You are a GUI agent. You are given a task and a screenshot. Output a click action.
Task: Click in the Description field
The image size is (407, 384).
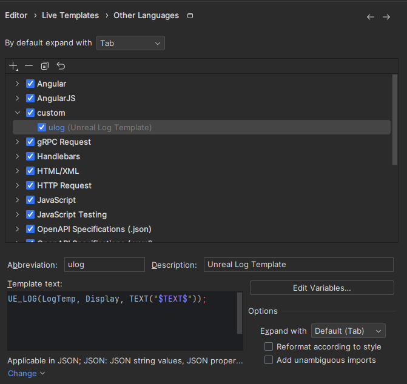tap(298, 265)
